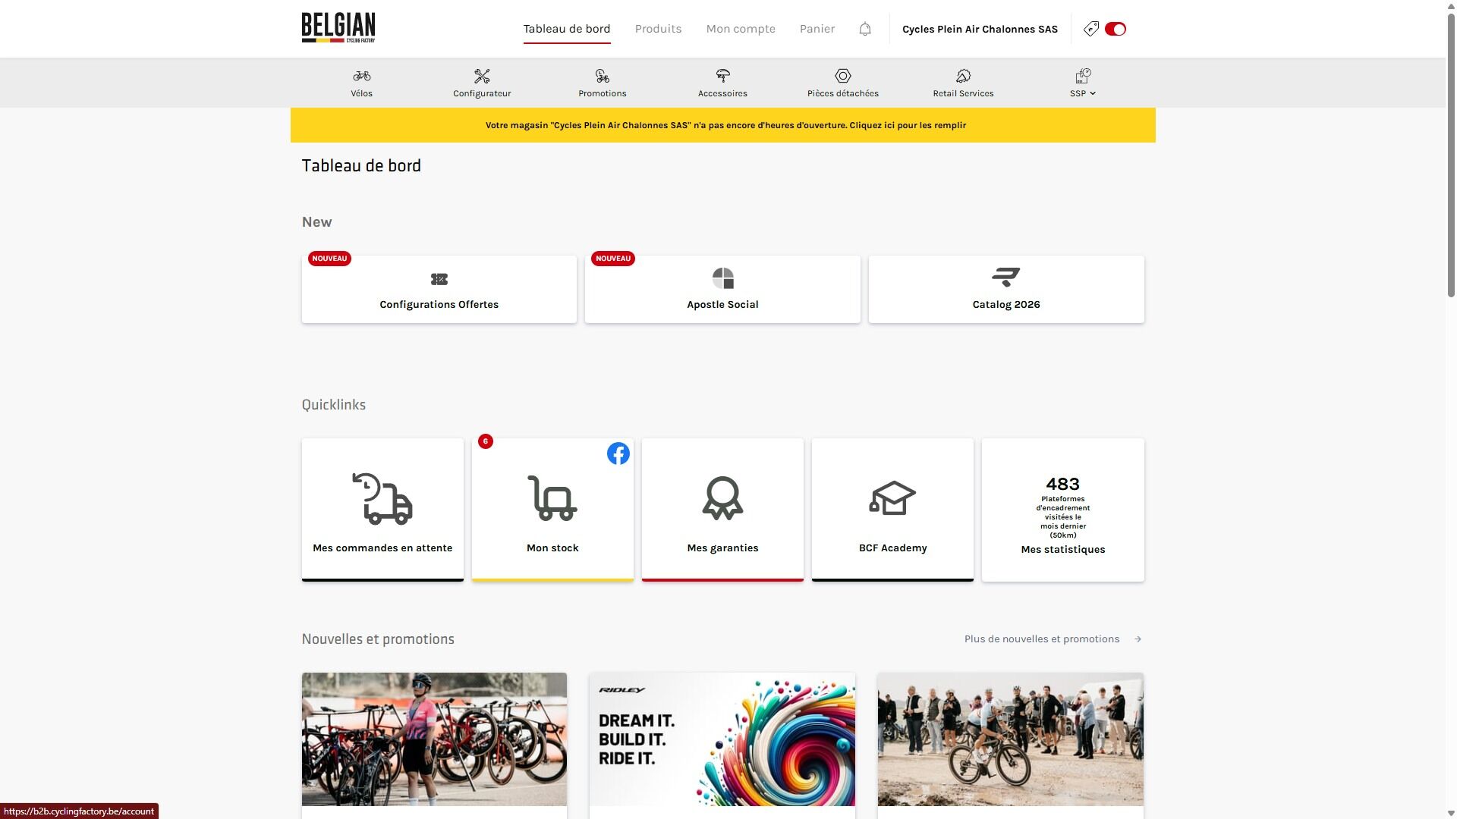Click yellow banner to fill opening hours

click(x=725, y=125)
